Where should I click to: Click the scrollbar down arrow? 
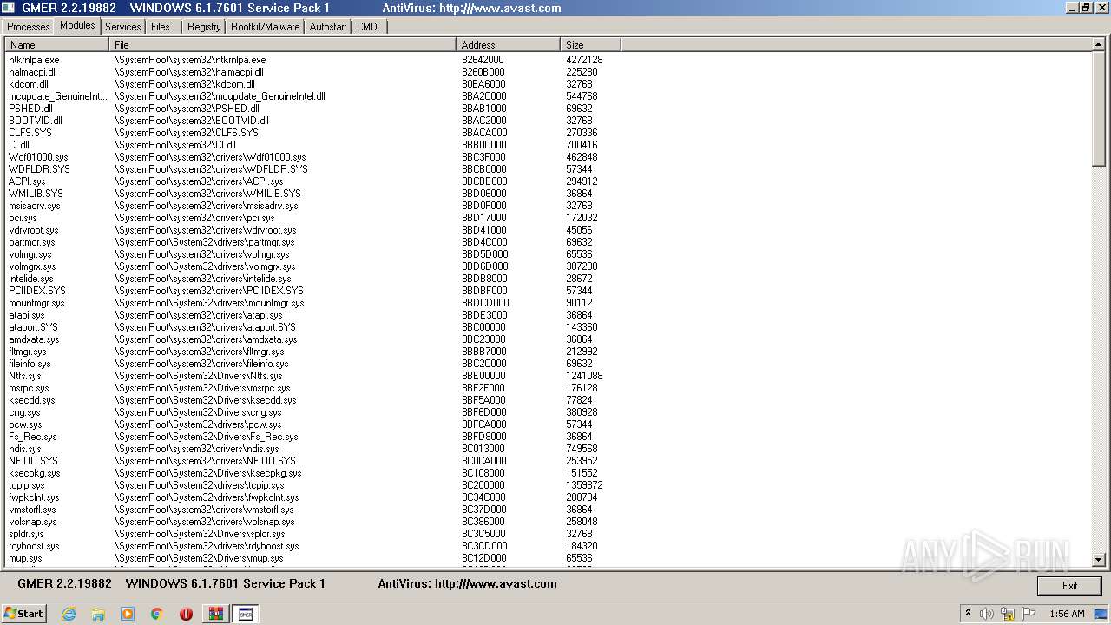pos(1098,561)
